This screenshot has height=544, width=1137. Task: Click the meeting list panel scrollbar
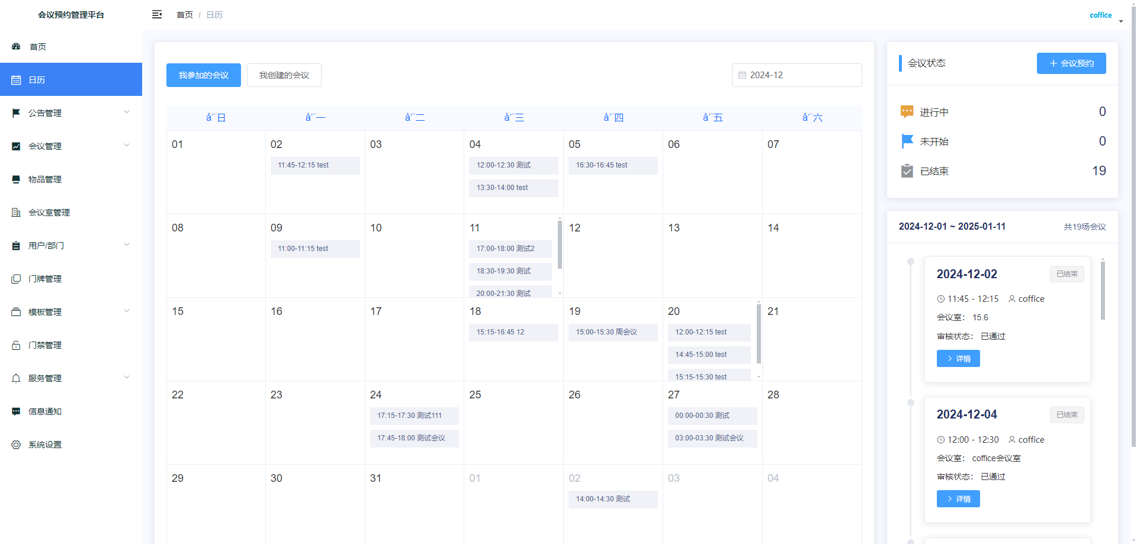[1103, 290]
